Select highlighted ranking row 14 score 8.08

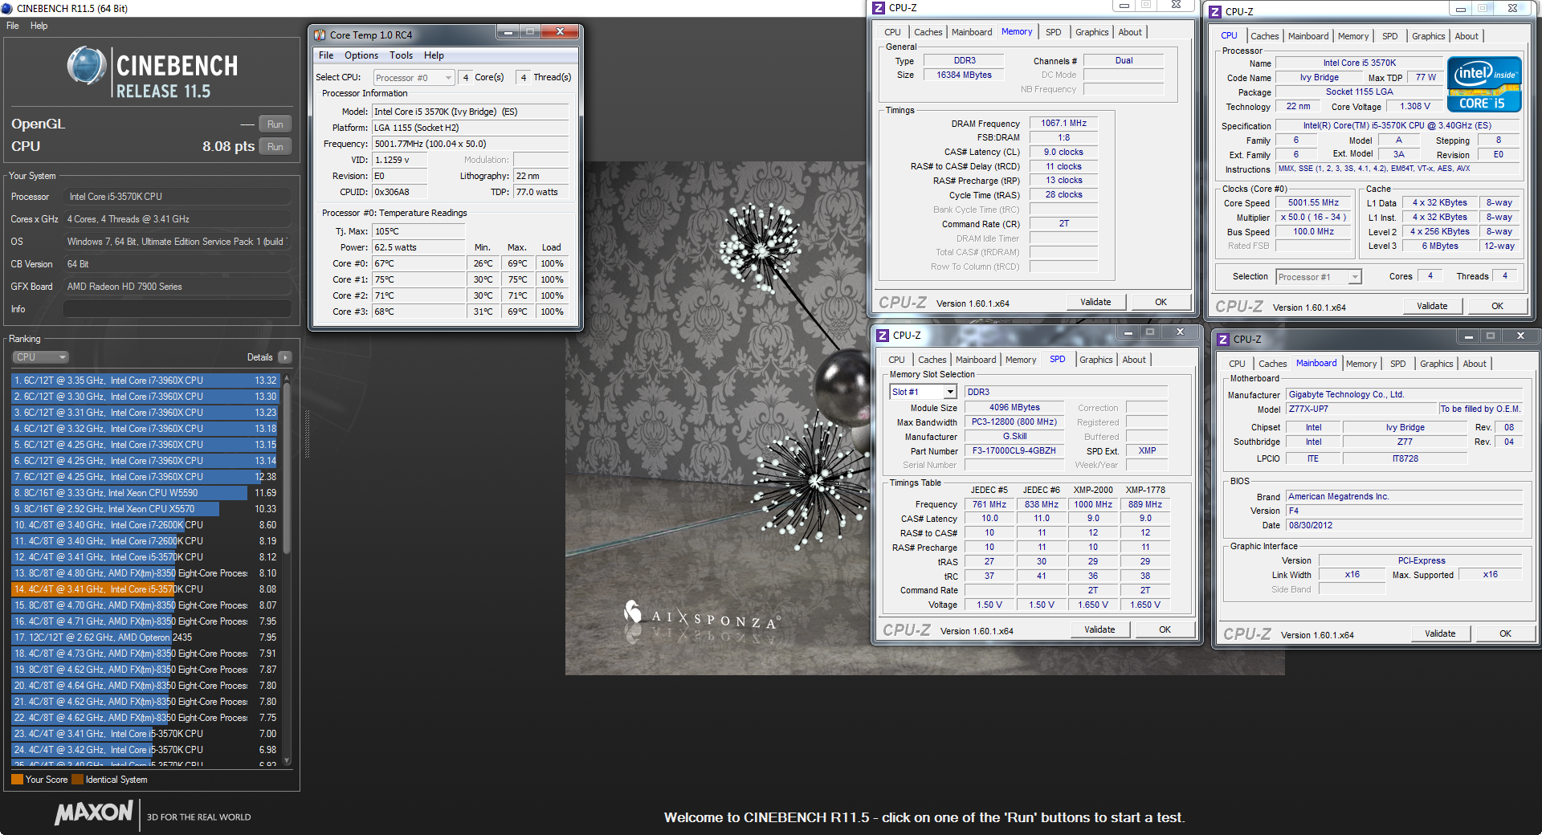click(x=145, y=589)
